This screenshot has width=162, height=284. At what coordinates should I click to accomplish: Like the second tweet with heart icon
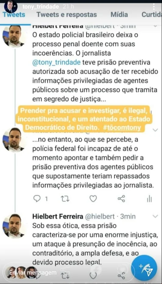click(93, 199)
